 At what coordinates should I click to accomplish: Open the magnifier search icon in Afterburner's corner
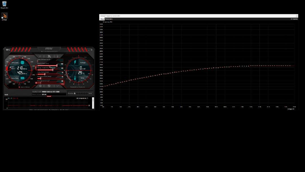coord(8,50)
